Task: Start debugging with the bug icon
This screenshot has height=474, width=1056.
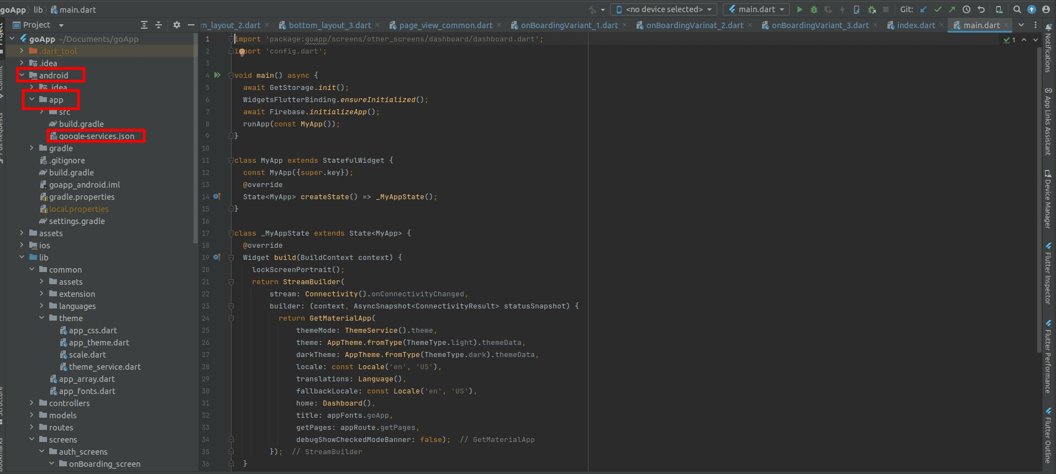Action: coord(813,9)
